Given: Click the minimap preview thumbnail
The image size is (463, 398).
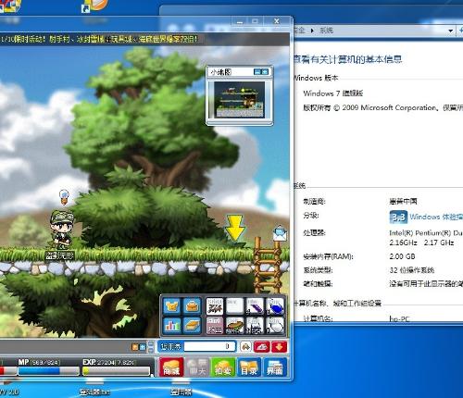Looking at the screenshot, I should click(x=240, y=100).
